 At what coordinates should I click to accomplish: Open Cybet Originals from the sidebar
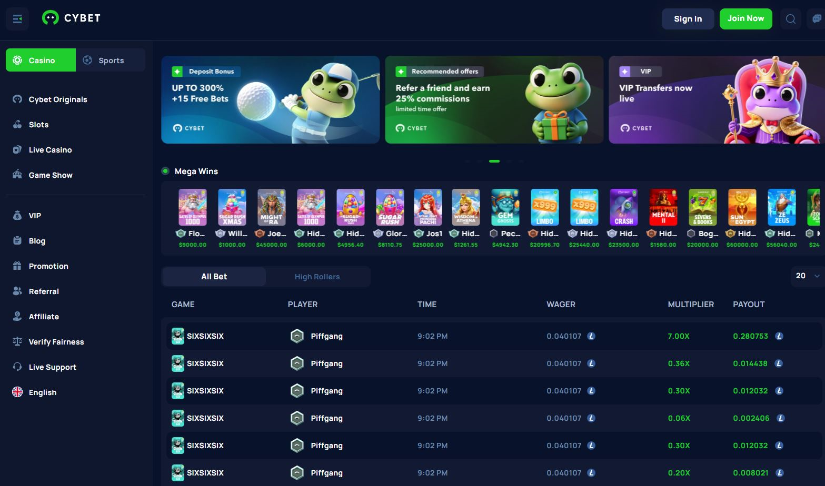[57, 99]
